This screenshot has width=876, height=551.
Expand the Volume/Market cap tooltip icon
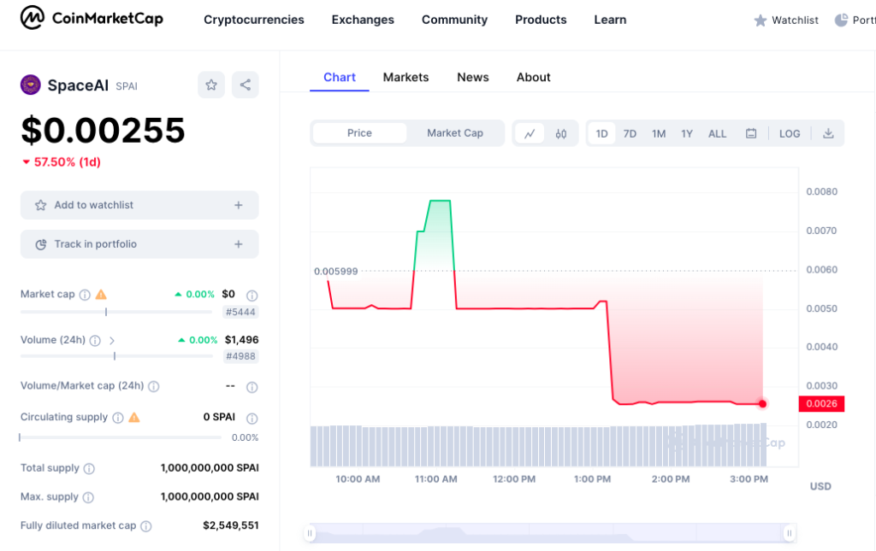[x=154, y=386]
